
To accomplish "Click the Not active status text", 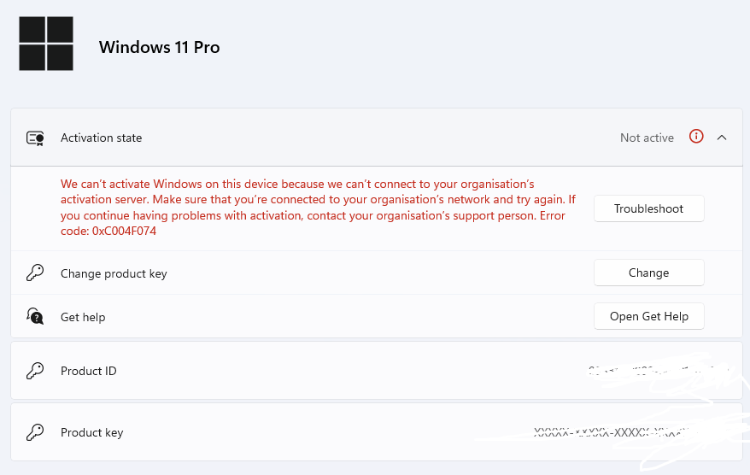I will 647,138.
